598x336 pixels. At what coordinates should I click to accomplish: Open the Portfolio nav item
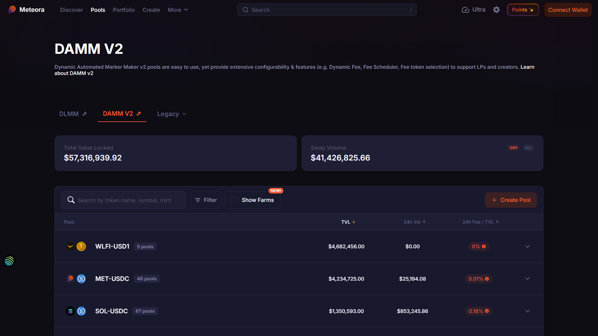[x=124, y=10]
